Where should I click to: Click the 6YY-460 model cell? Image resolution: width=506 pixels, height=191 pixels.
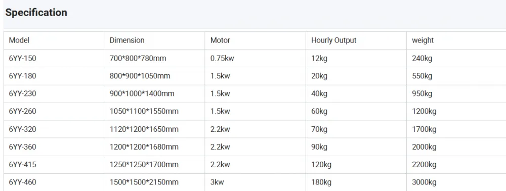54,182
